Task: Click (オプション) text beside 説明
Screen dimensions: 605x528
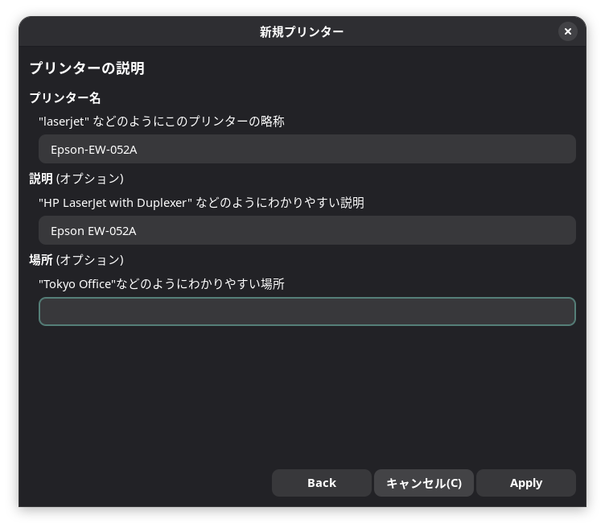Action: click(90, 179)
